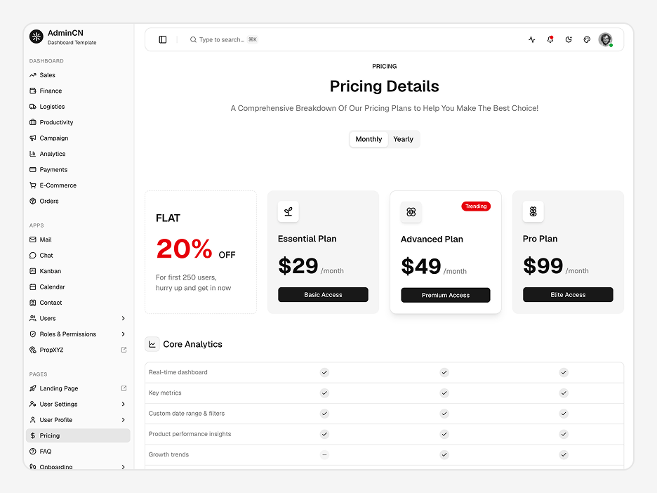This screenshot has height=493, width=657.
Task: Click the Users people icon
Action: [33, 318]
